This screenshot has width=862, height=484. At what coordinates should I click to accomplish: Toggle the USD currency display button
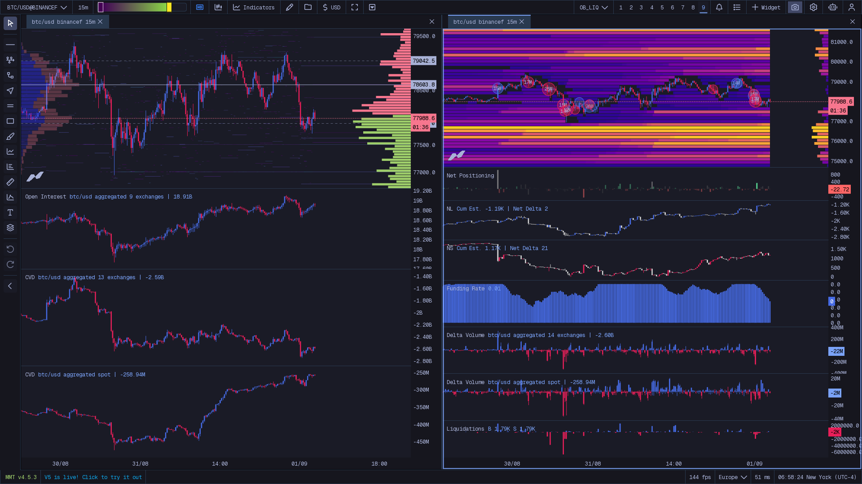tap(332, 7)
